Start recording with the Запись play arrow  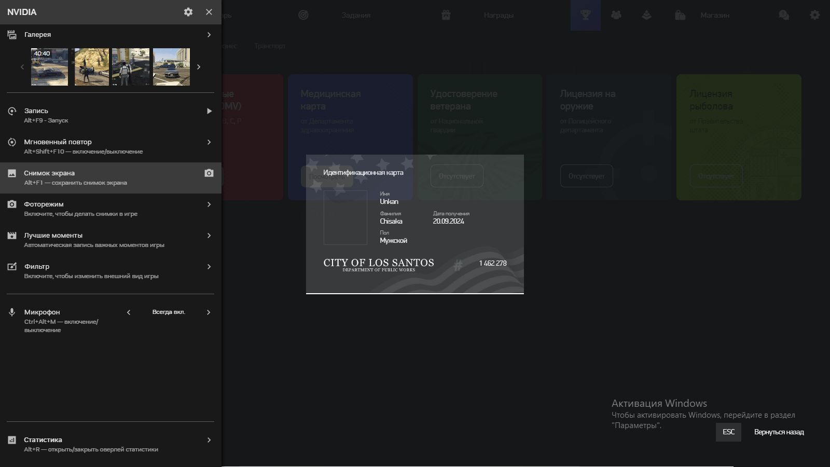pos(209,111)
